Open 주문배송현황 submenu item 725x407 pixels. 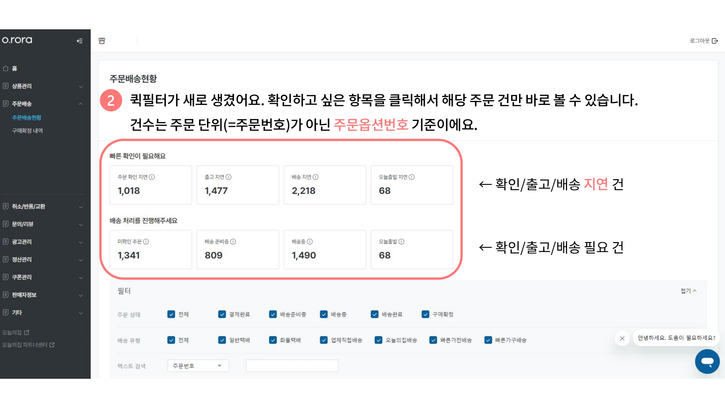(26, 118)
